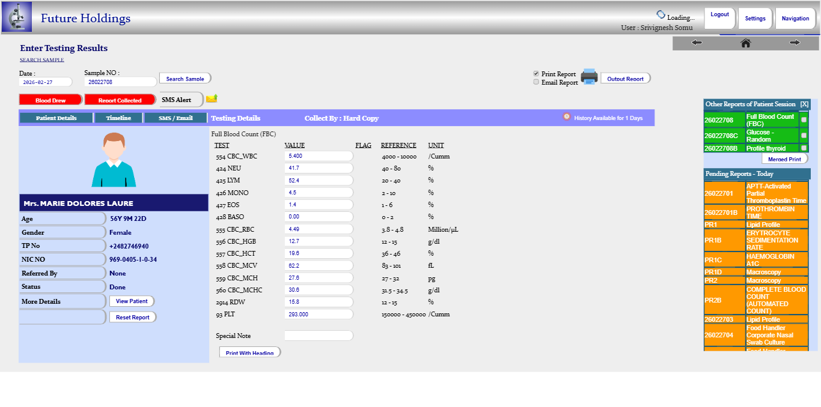Click the back arrow navigation icon
Viewport: 821px width, 407px height.
click(697, 43)
